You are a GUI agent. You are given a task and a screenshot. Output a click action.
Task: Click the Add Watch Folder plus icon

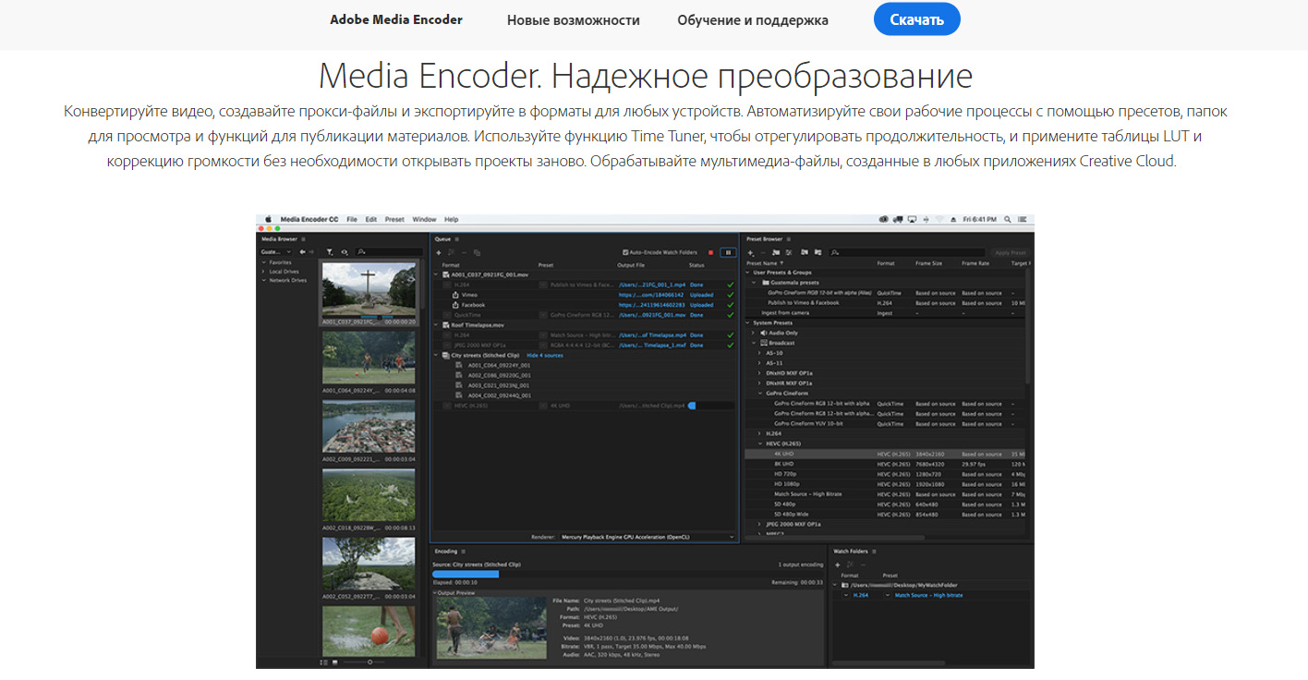pyautogui.click(x=838, y=564)
